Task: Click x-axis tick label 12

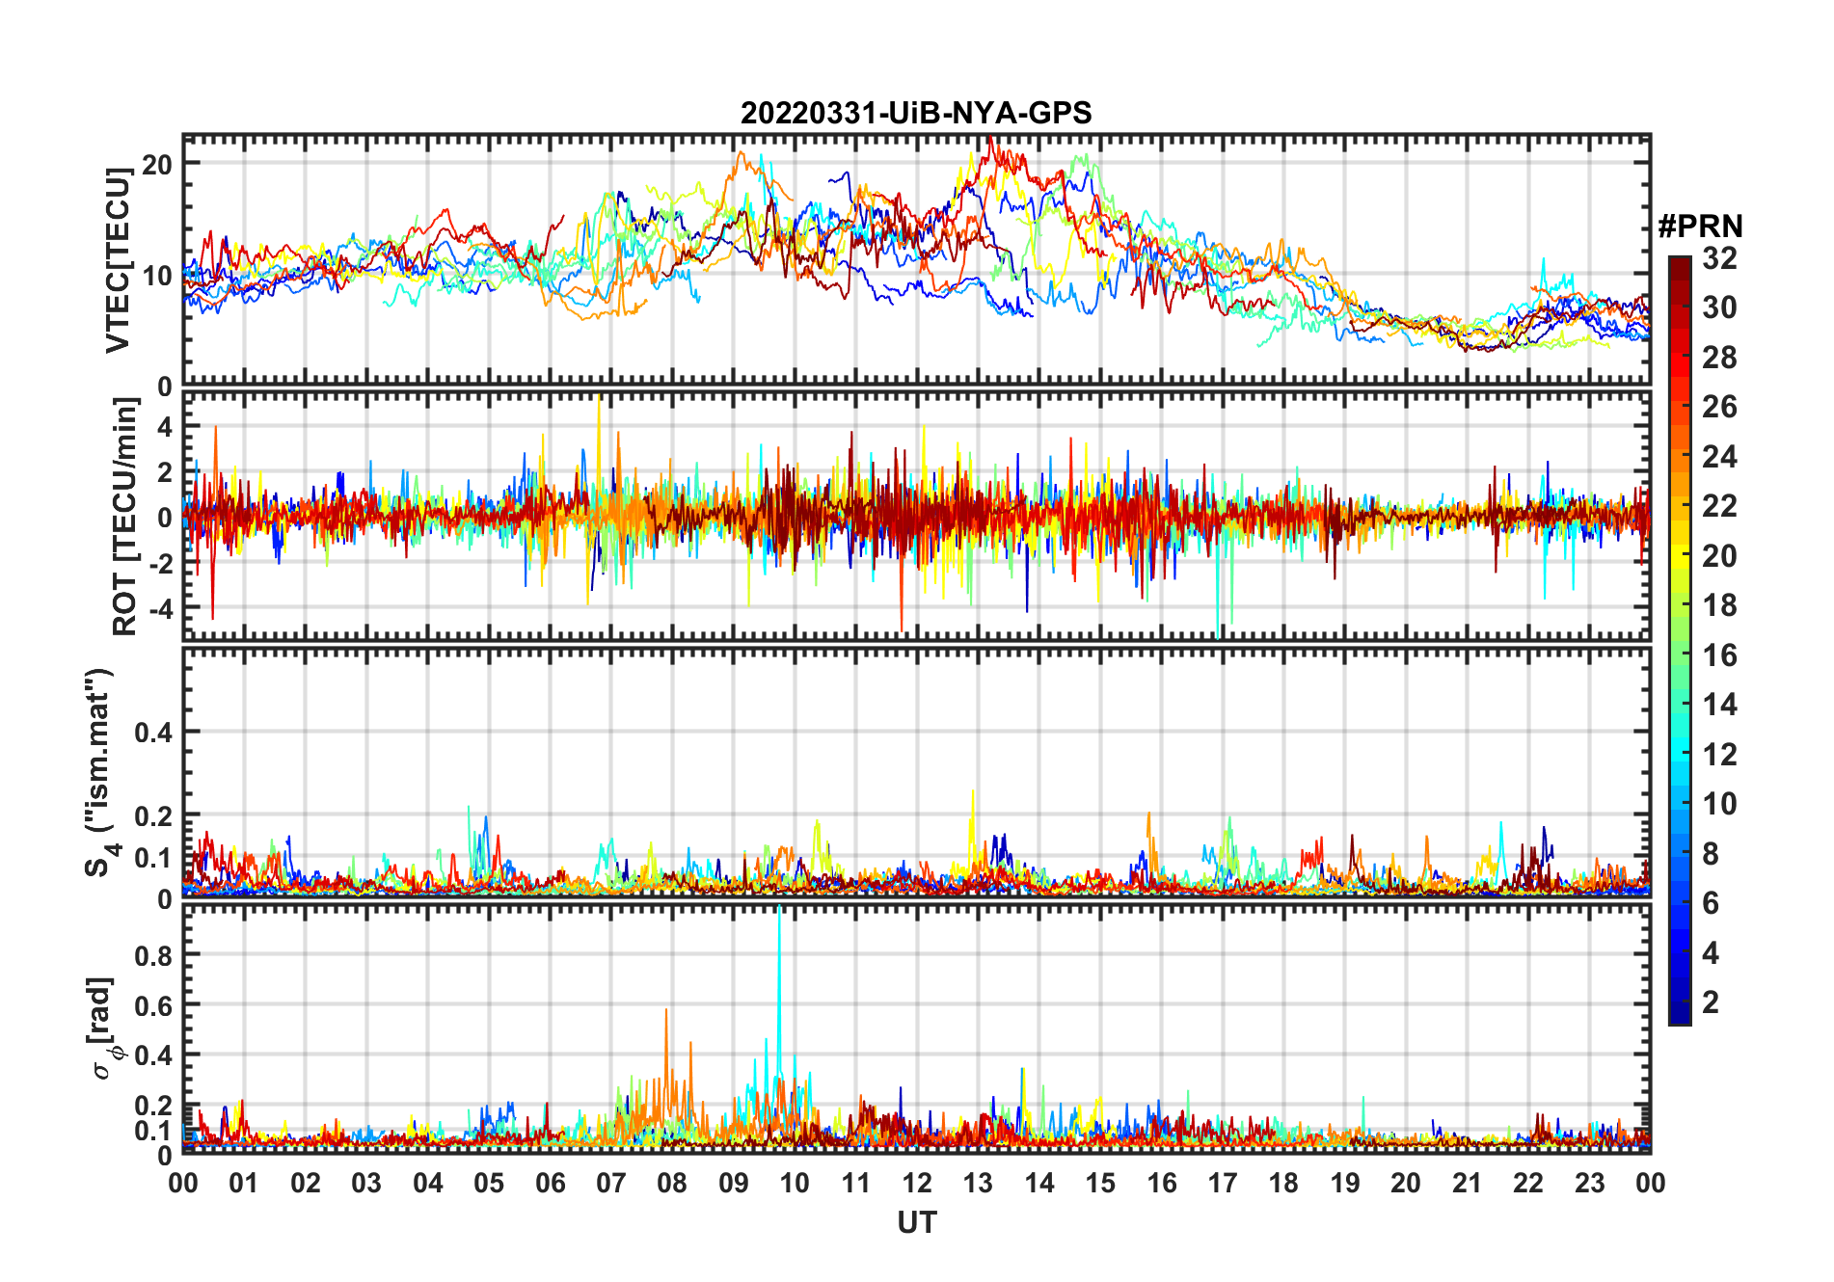Action: (916, 1183)
